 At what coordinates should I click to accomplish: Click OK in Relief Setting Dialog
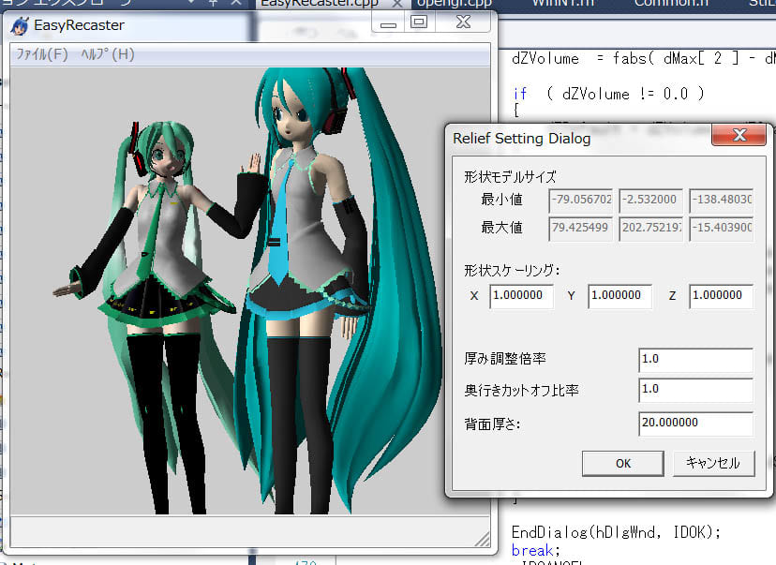pyautogui.click(x=623, y=464)
